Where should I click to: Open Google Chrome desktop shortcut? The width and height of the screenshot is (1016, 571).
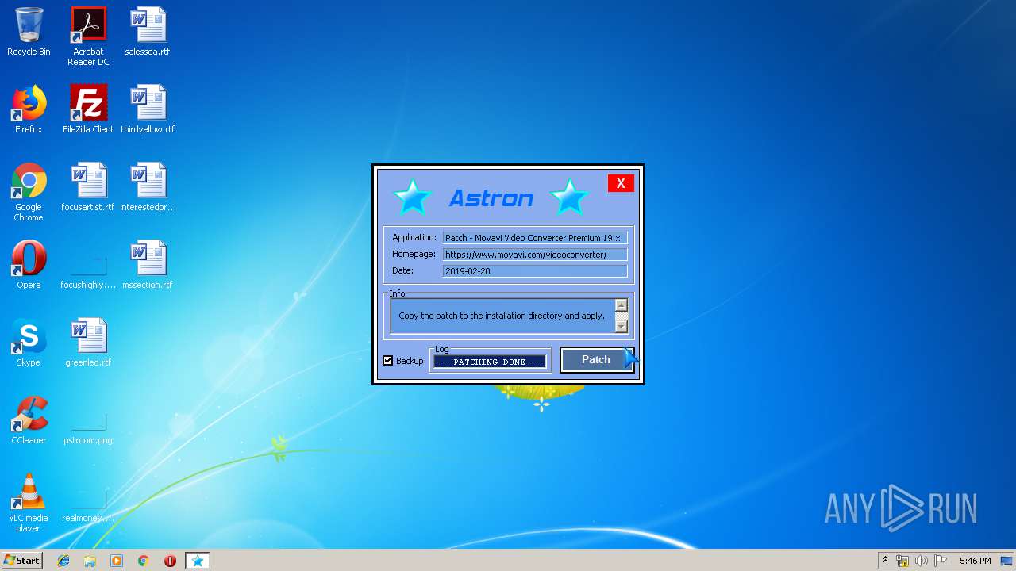29,192
